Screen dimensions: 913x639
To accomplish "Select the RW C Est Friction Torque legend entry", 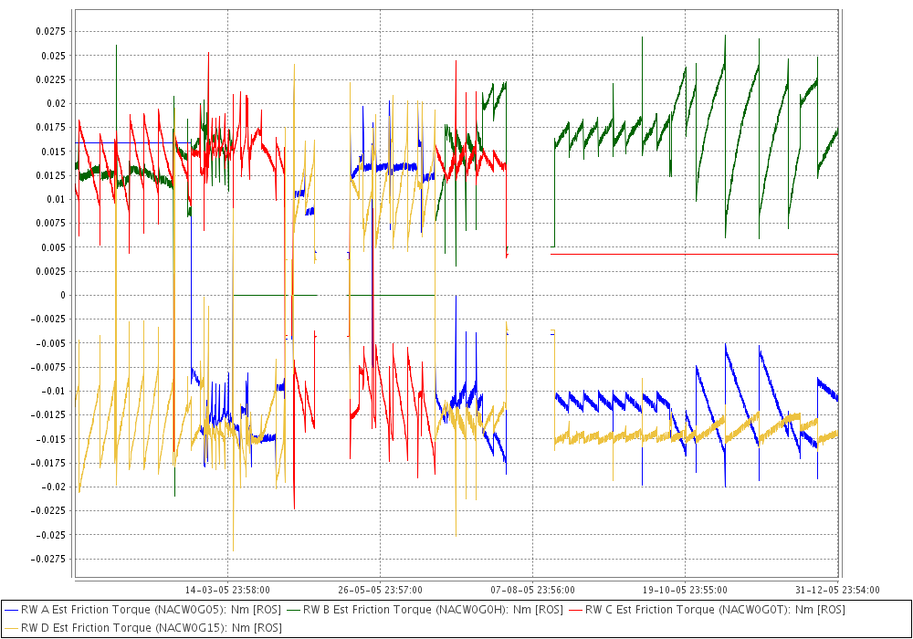I will coord(707,610).
